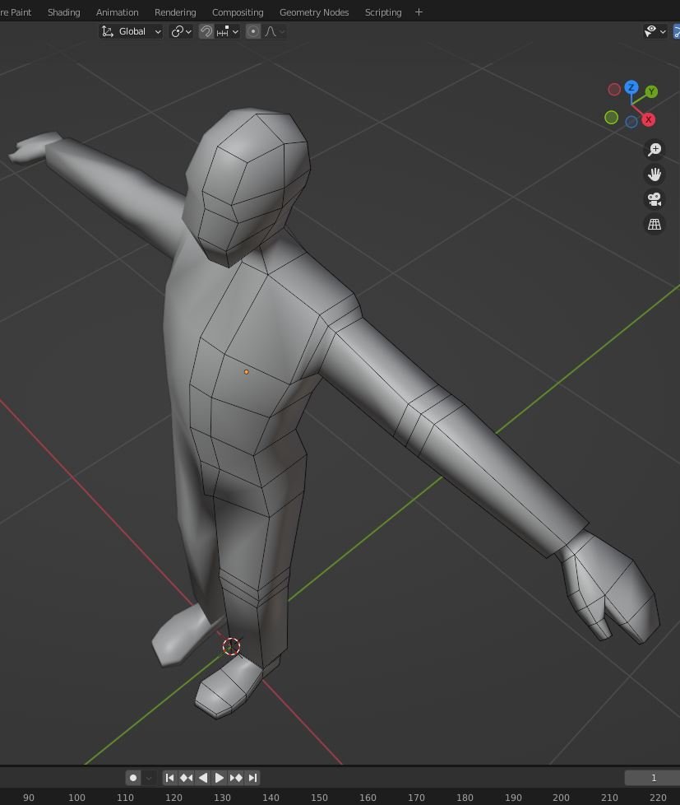Click the negative Z axis gizmo circle
Screen dimensions: 680x805
631,122
